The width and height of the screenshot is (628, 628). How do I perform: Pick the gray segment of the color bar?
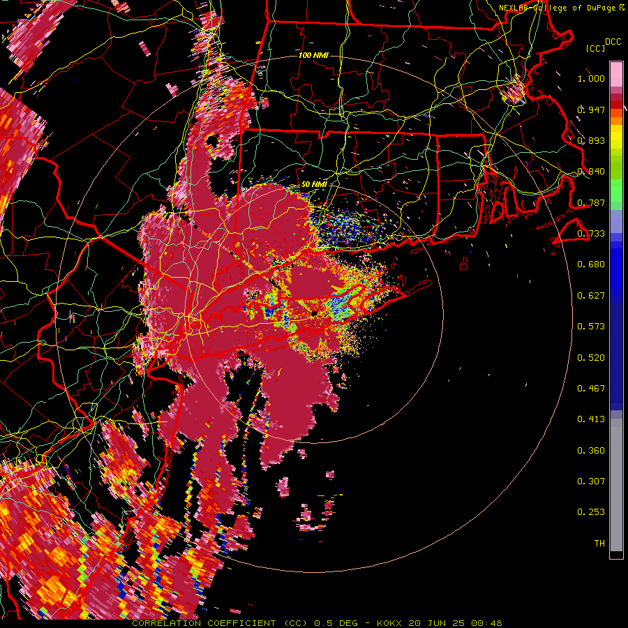616,485
